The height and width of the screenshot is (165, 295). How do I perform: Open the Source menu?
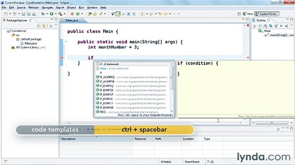(x=21, y=8)
